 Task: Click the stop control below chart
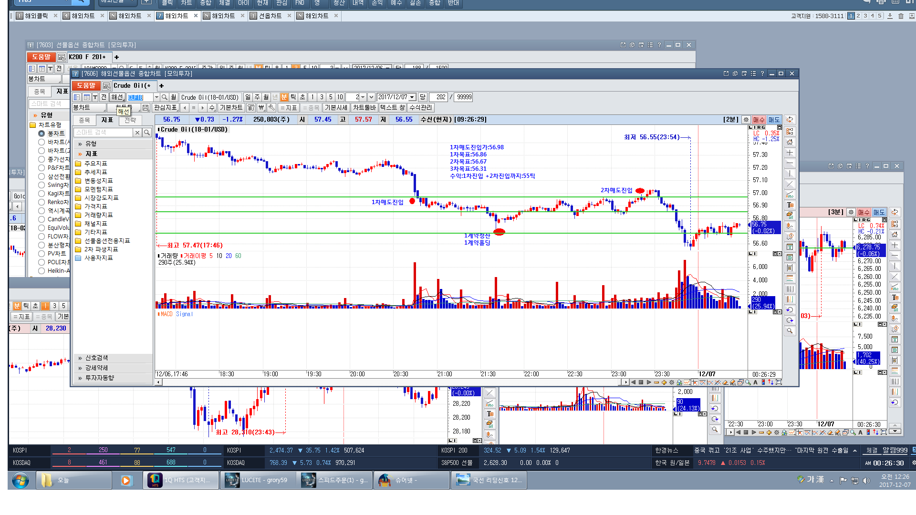coord(641,382)
